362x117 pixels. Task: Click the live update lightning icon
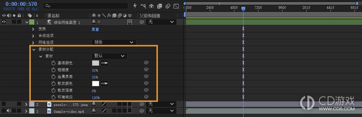pos(135,6)
